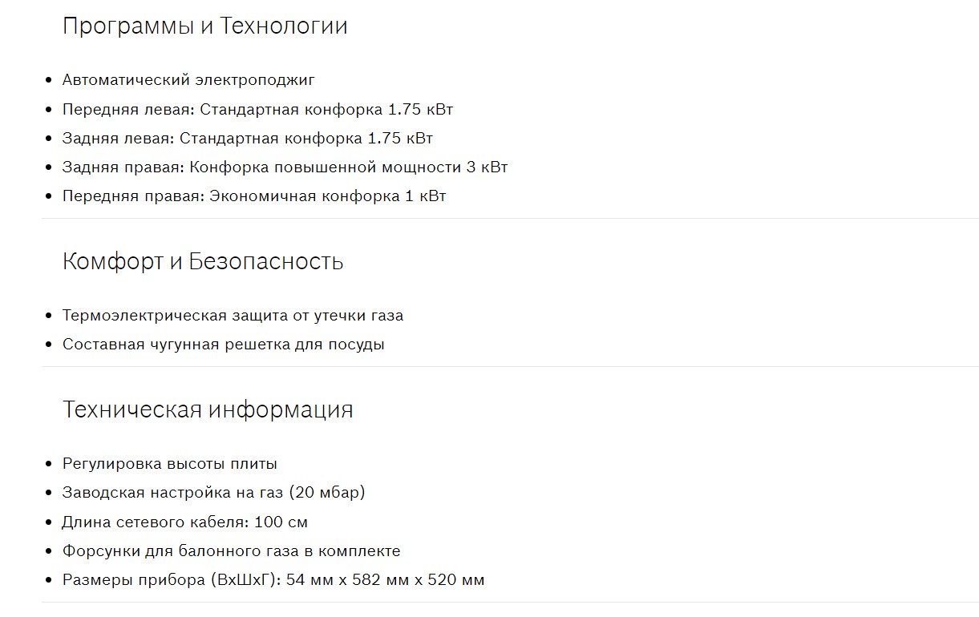
Task: Click the "3 кВт" power value
Action: click(487, 167)
